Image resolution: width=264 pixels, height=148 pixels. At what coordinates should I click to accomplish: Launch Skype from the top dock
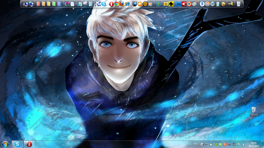[x=104, y=4]
